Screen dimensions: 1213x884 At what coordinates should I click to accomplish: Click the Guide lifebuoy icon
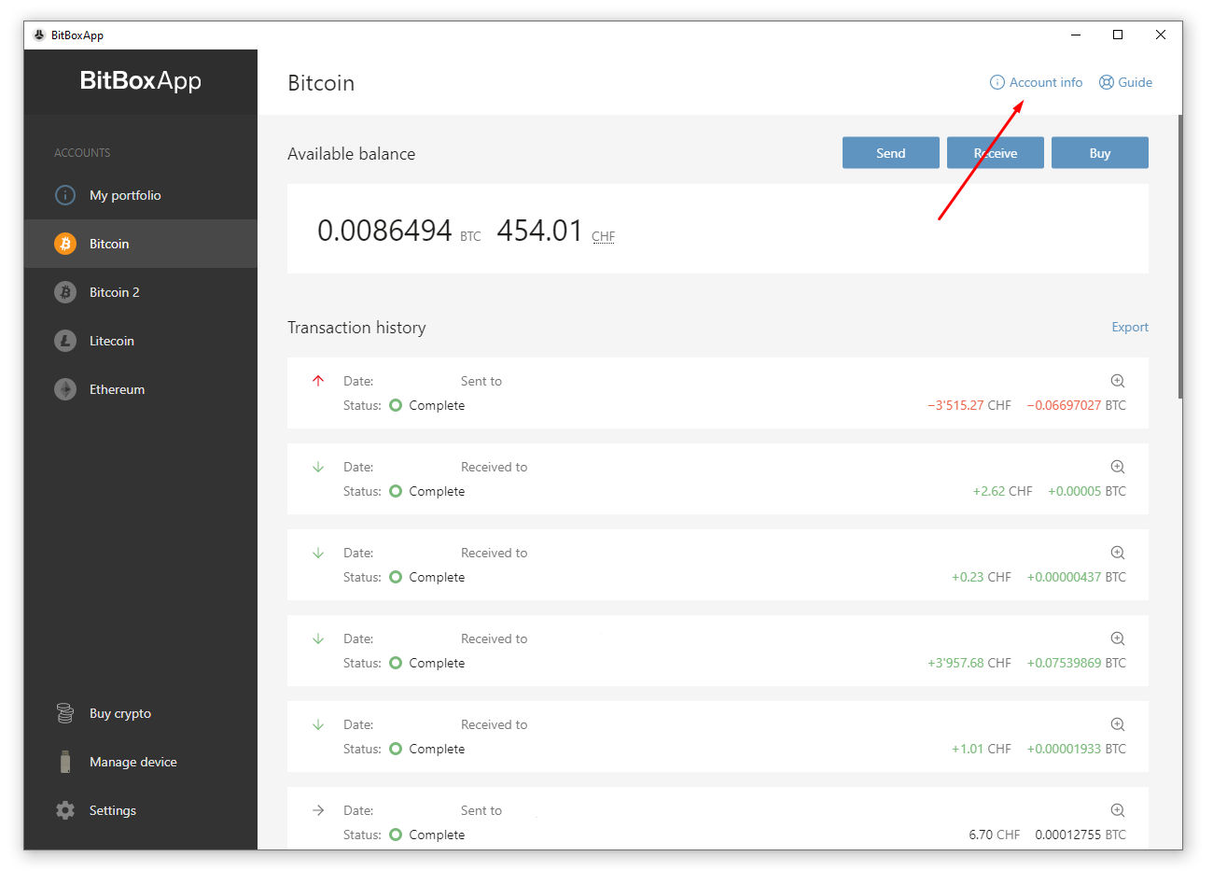click(1107, 82)
